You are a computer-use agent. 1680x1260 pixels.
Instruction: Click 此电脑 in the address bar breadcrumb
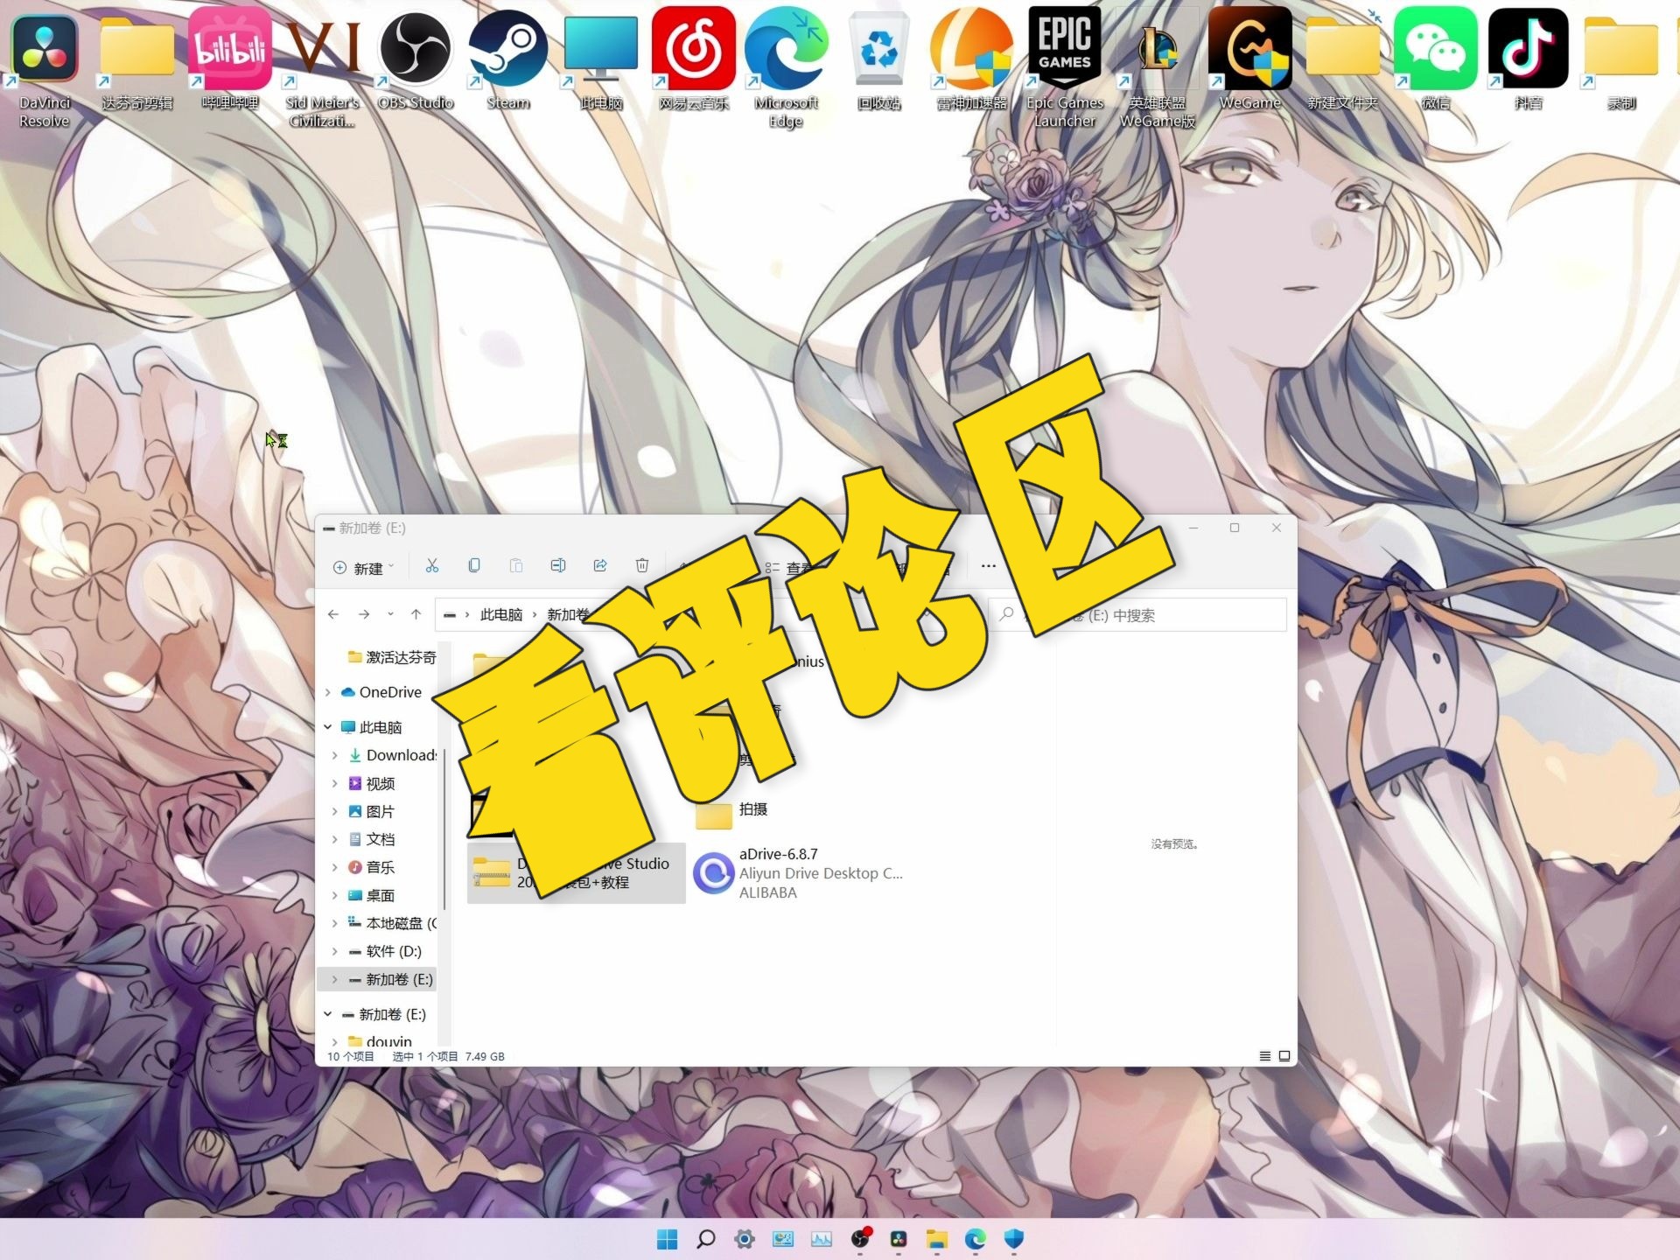501,614
